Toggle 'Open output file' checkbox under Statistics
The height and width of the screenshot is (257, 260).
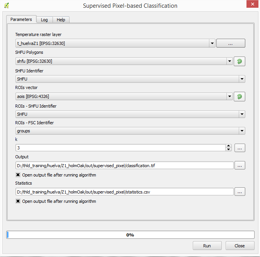tap(18, 201)
